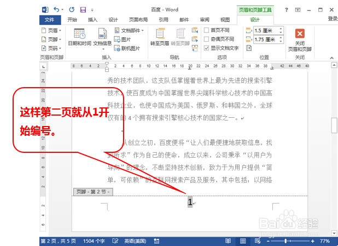
Task: Click the Redo/repeat icon
Action: coord(72,9)
